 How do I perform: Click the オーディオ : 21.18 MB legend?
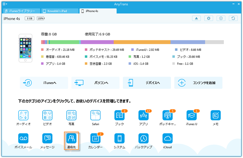coord(58,50)
